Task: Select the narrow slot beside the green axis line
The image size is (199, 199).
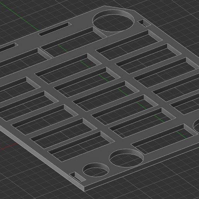Action: pyautogui.click(x=55, y=29)
